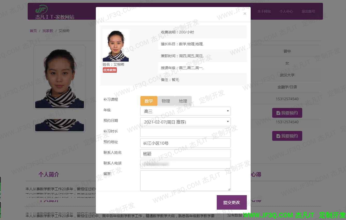Go to 首页 via breadcrumb link
This screenshot has width=346, height=220.
pyautogui.click(x=33, y=31)
